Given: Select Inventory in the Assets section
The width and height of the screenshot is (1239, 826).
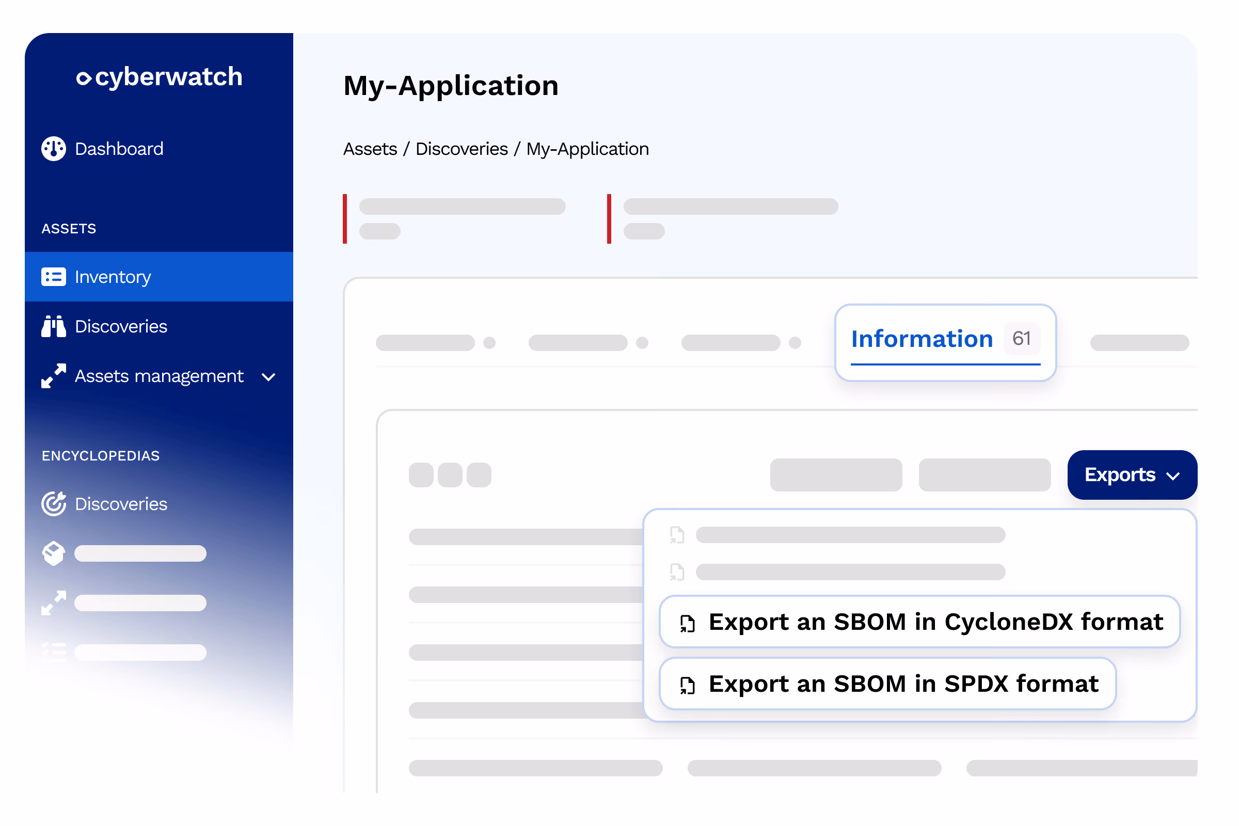Looking at the screenshot, I should click(158, 277).
